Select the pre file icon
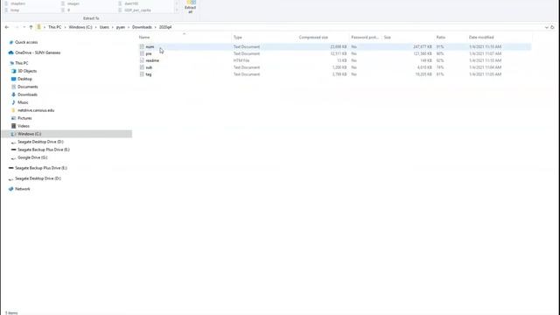 (142, 53)
